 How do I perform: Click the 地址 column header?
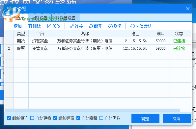point(135,34)
